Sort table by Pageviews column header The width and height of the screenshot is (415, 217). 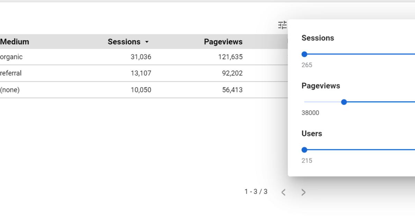(x=223, y=42)
